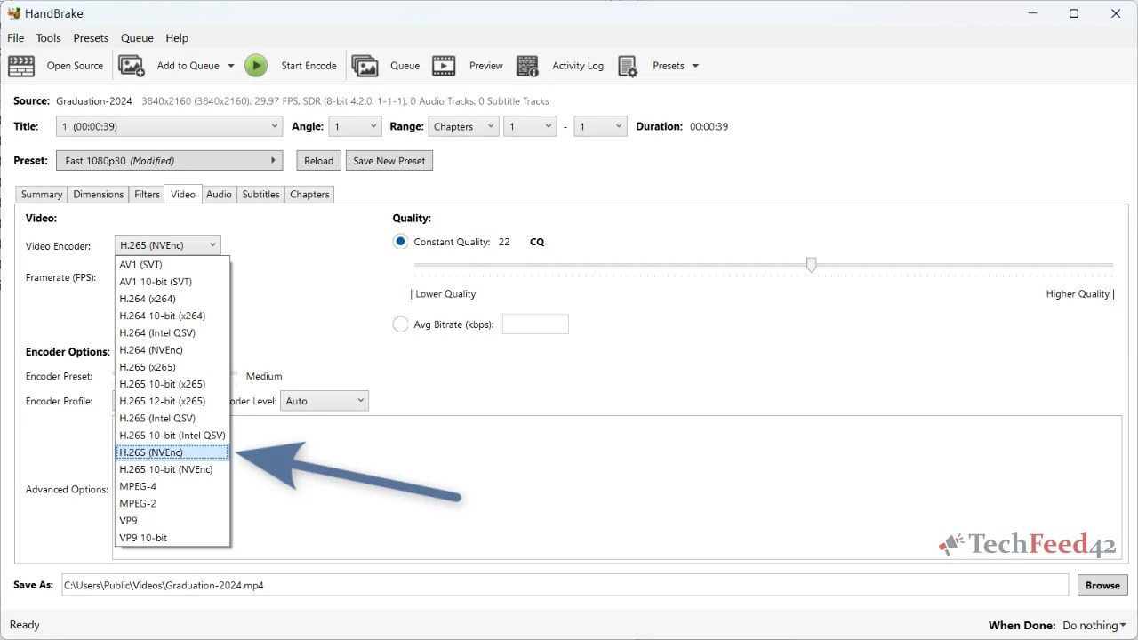Open the Activity Log icon
1138x640 pixels.
click(x=528, y=66)
